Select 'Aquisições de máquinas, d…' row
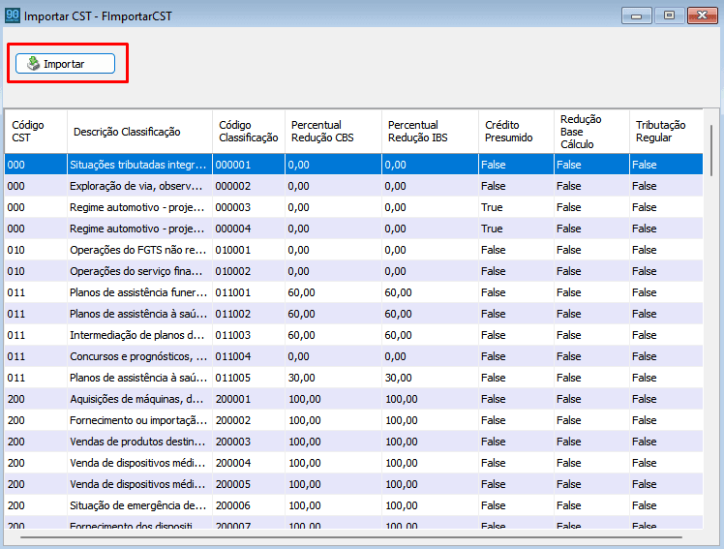 coord(353,399)
